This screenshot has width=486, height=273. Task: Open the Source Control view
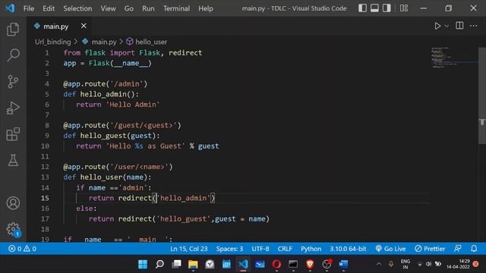pyautogui.click(x=13, y=82)
